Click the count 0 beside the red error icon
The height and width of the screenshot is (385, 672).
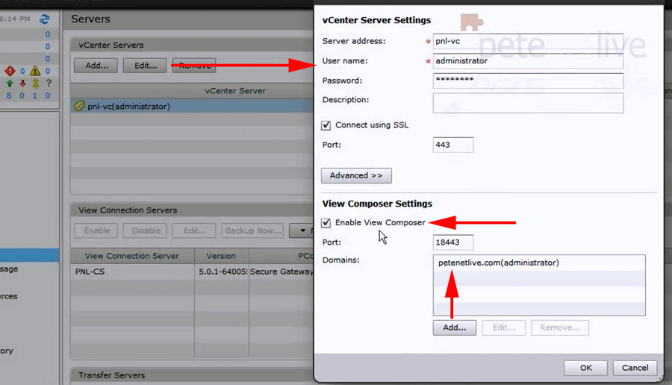pos(22,71)
